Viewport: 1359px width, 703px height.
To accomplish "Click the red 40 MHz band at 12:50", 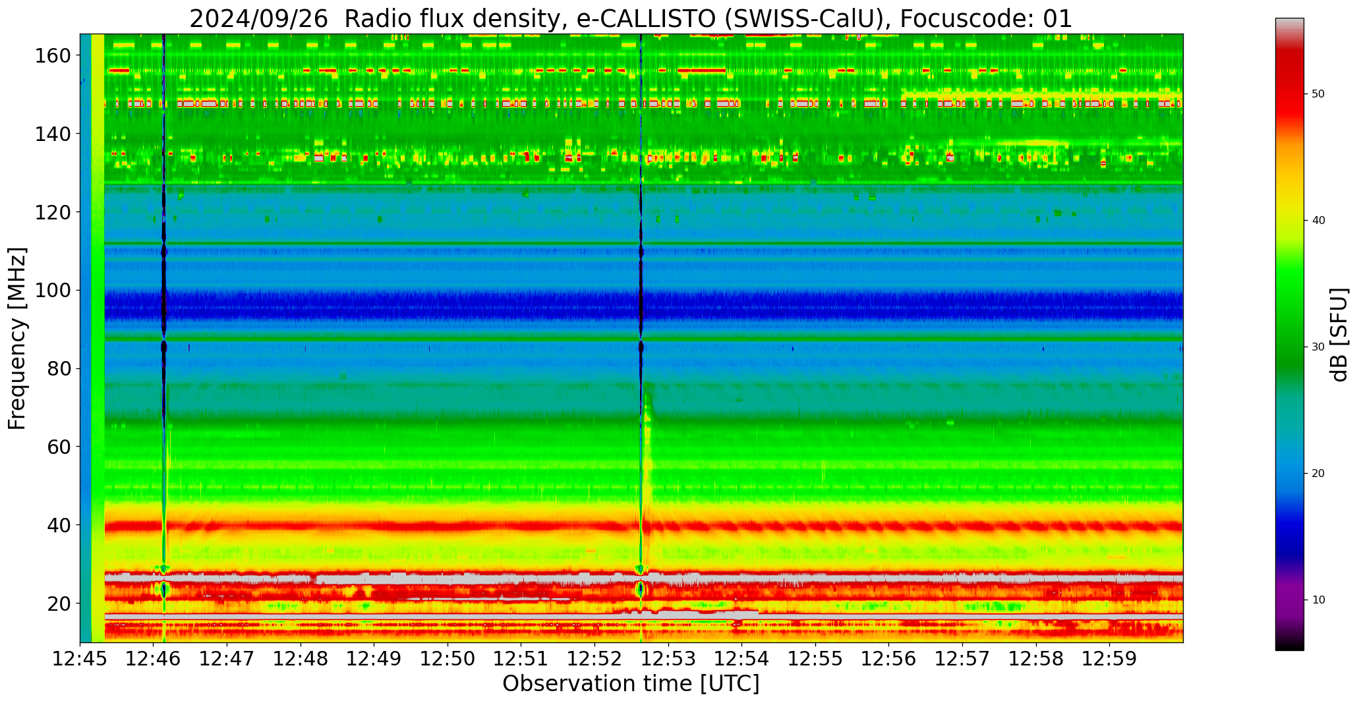I will pos(448,526).
